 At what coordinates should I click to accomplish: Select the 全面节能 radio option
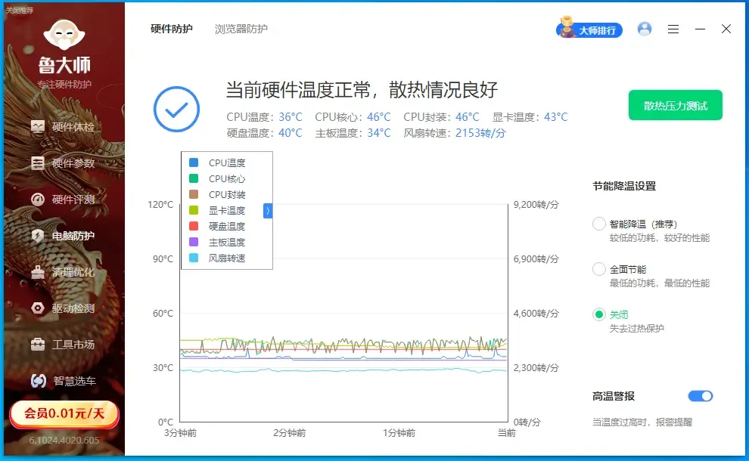[x=599, y=269]
